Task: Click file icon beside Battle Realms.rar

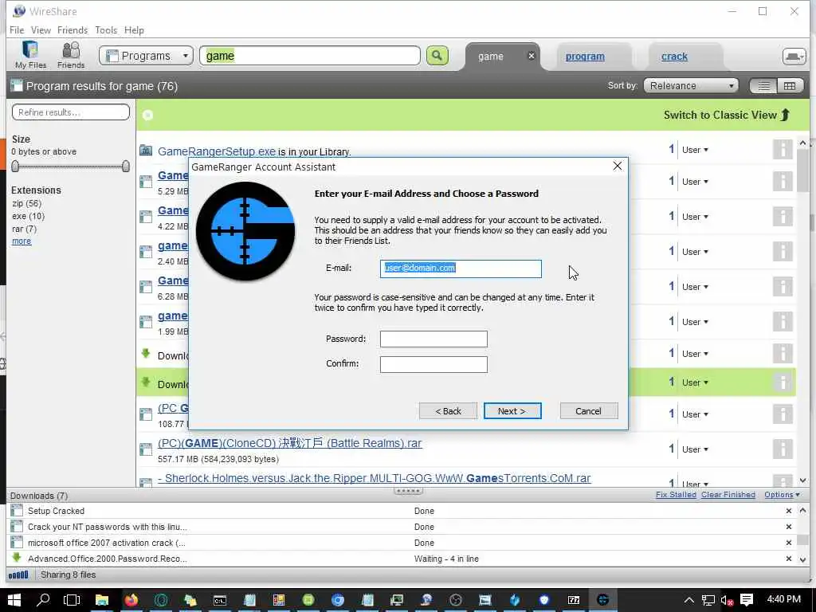Action: pyautogui.click(x=146, y=449)
